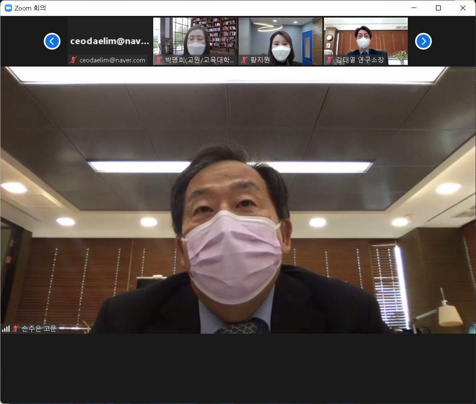Click the previous participants arrow button
This screenshot has width=476, height=404.
(52, 41)
